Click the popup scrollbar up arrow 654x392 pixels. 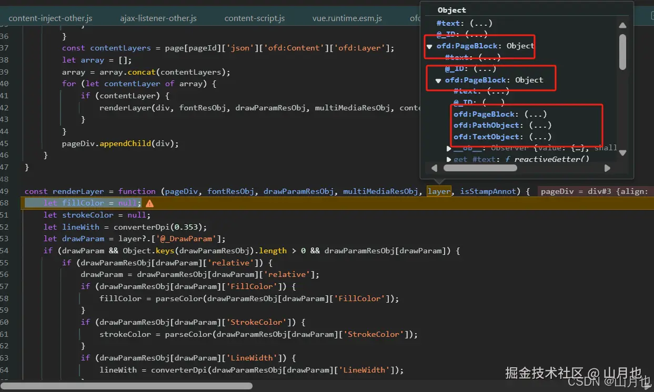click(x=622, y=25)
